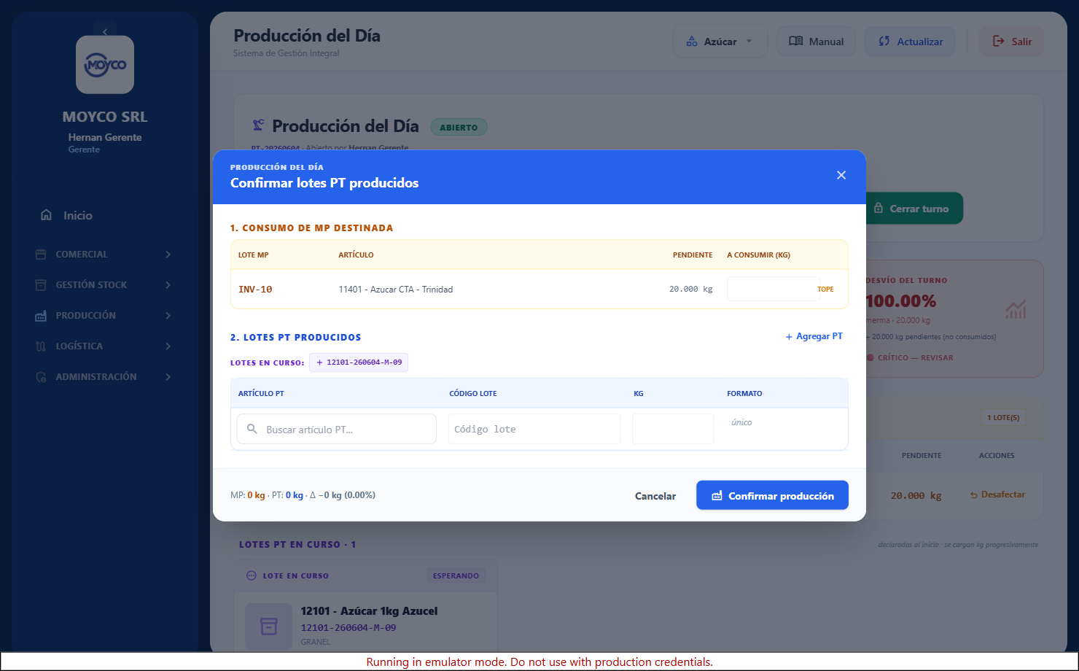Click the 100.00% desvío value

tap(901, 301)
